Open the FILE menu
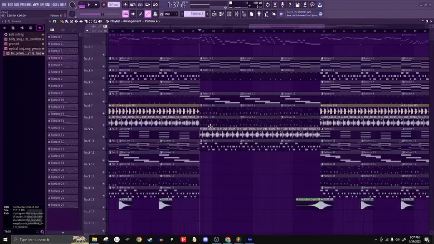434x244 pixels. pos(4,5)
